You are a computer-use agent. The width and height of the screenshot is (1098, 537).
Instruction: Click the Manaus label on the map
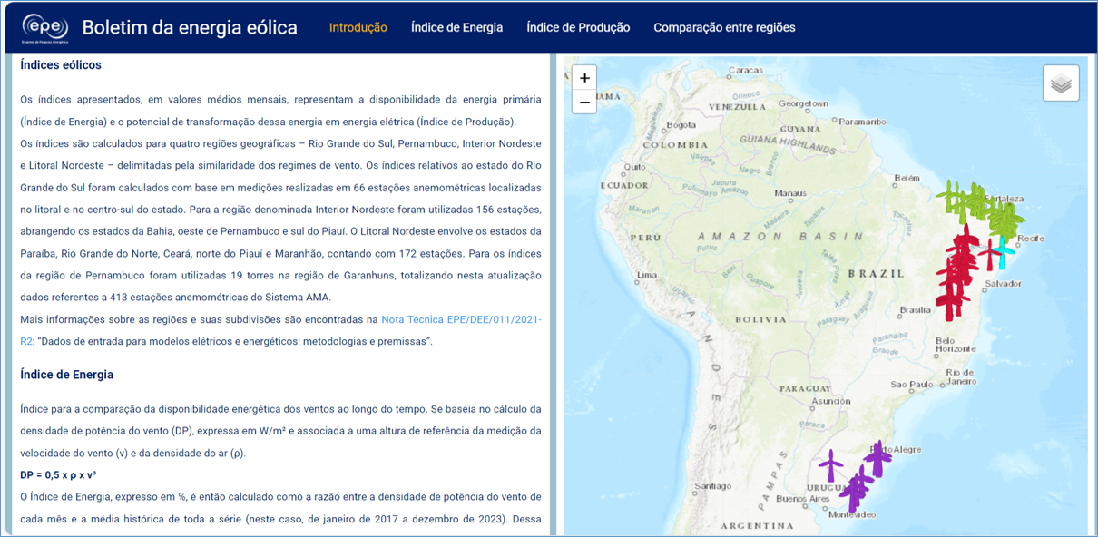click(x=789, y=193)
